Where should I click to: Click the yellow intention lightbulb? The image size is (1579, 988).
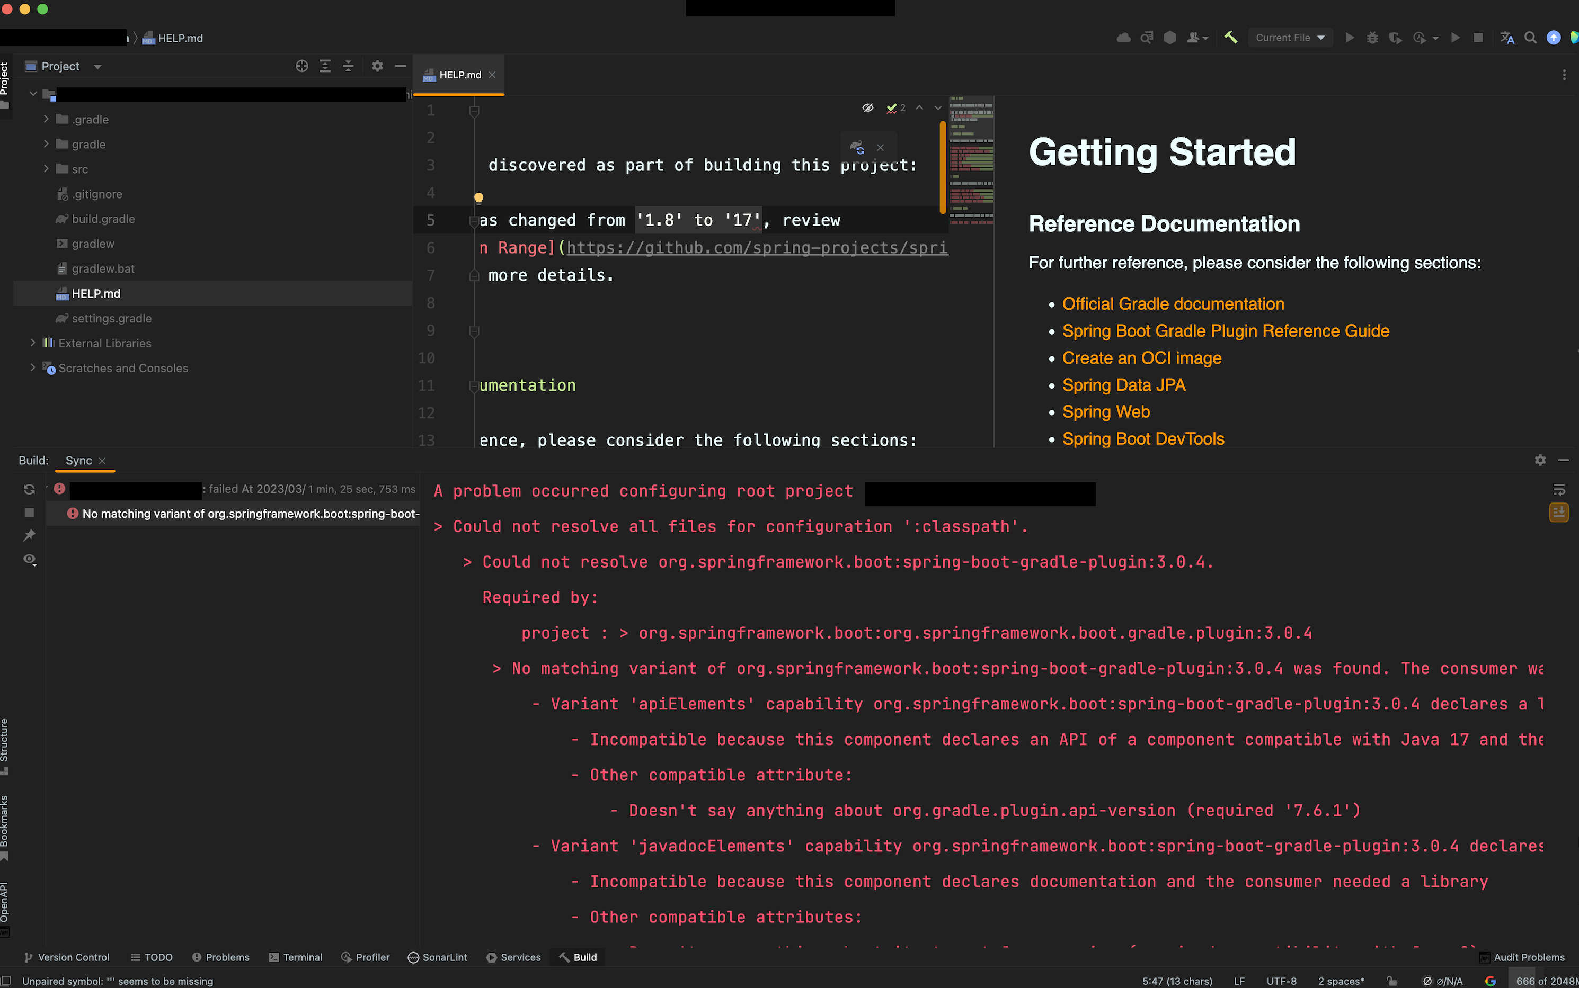pos(478,197)
